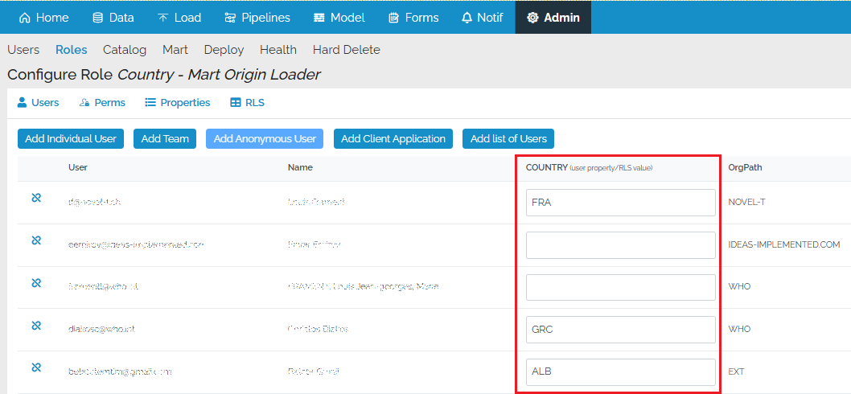The image size is (851, 394).
Task: Open the Data menu
Action: click(113, 18)
